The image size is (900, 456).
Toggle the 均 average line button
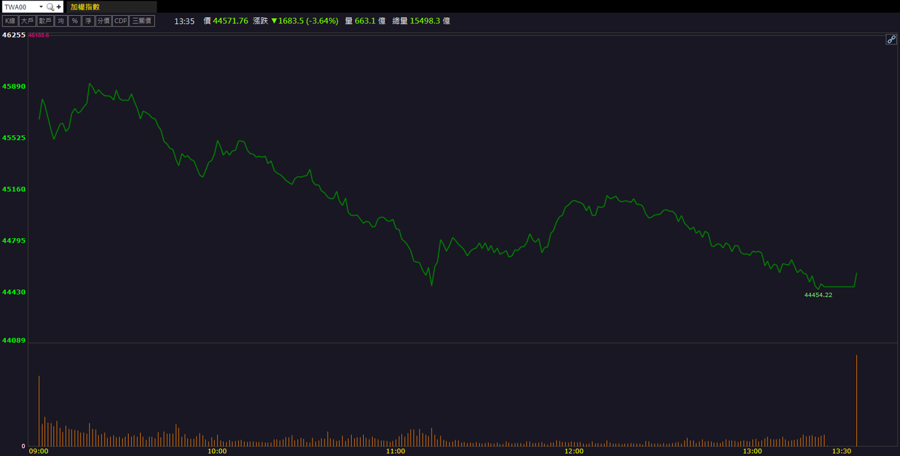[x=61, y=21]
